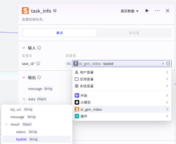This screenshot has width=176, height=144.
Task: Open the three-dot more options menu
Action: [x=157, y=11]
